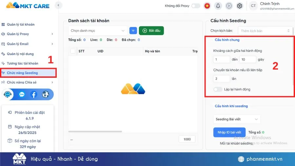
Task: Click the MKT CARE logo
Action: point(28,6)
